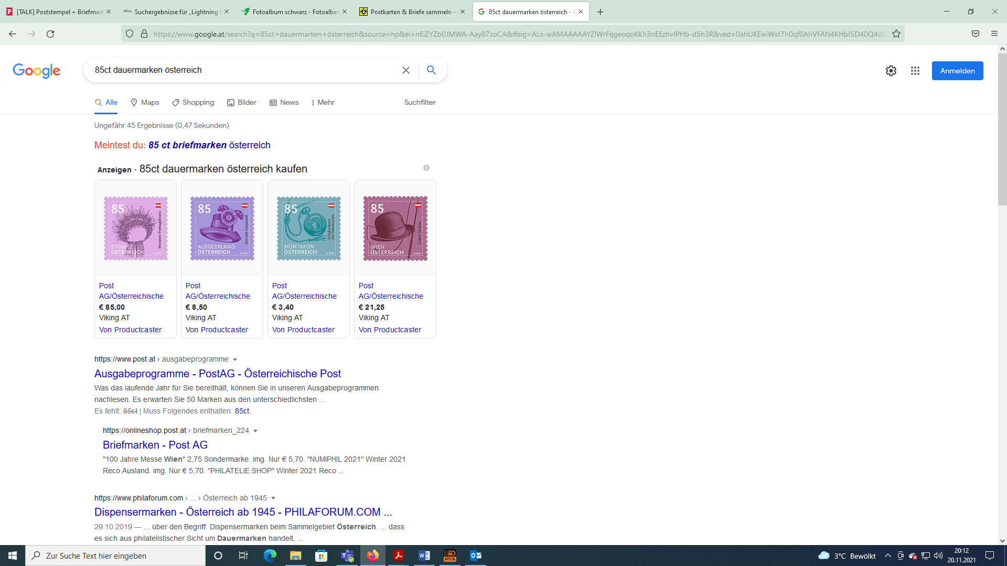Open Briefmarken - Post AG result
Screen dimensions: 1007x566
point(155,445)
